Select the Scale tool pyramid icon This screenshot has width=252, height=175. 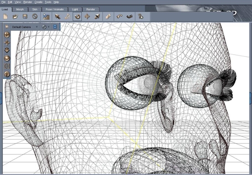97,16
